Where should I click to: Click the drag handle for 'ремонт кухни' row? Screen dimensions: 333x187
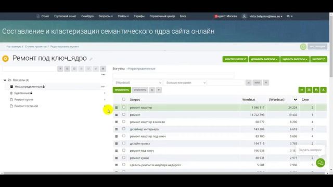click(117, 158)
